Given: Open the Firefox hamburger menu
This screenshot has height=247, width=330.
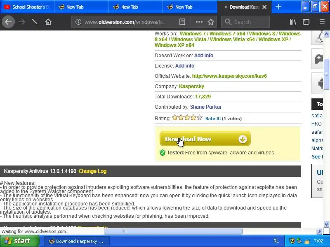Looking at the screenshot, I should coord(322,22).
